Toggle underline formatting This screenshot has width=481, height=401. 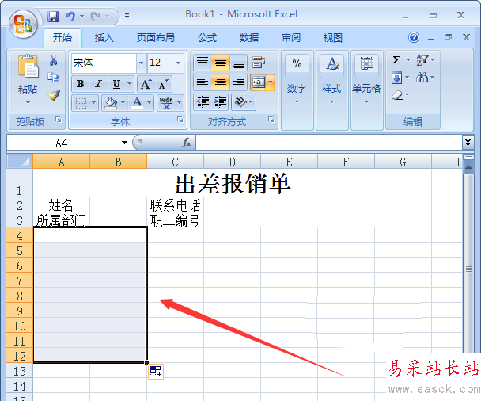[x=116, y=84]
